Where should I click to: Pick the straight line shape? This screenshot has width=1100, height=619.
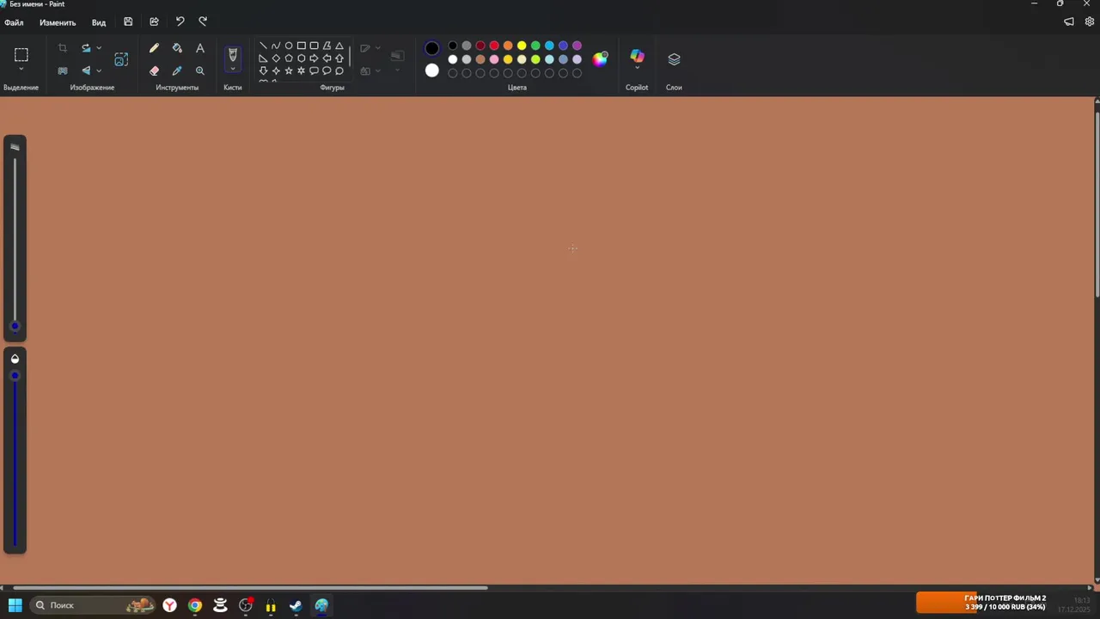[263, 46]
